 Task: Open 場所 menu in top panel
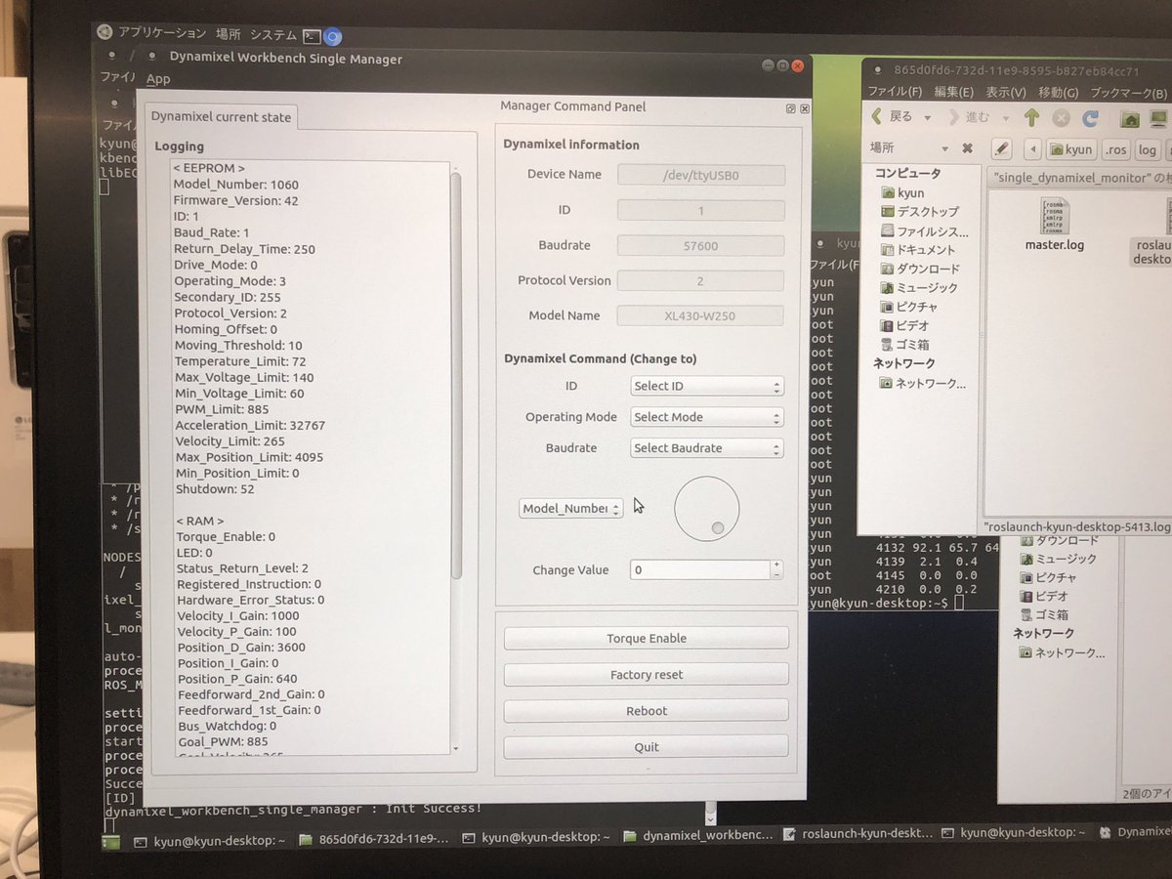(228, 34)
